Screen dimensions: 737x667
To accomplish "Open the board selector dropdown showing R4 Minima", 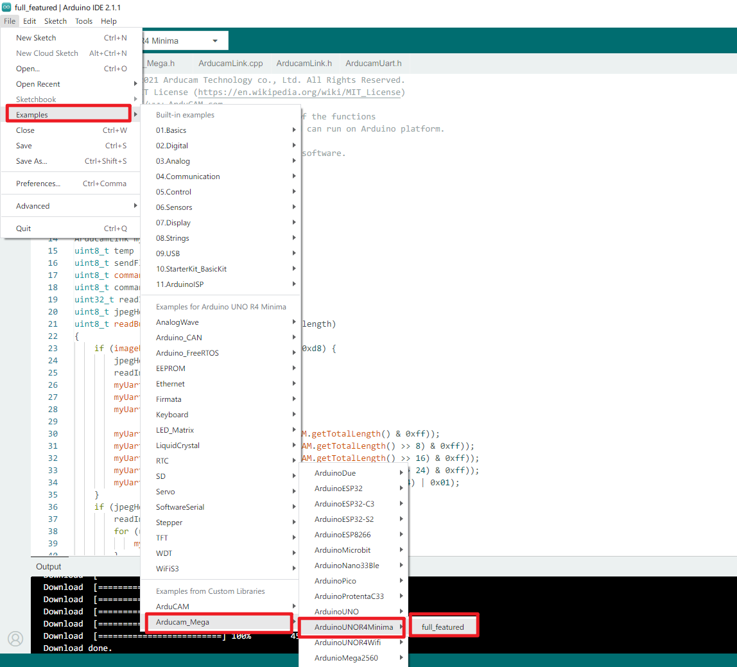I will coord(185,41).
